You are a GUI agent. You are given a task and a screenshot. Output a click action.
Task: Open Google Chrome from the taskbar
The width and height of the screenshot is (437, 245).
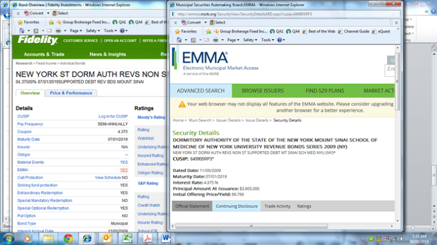(x=68, y=238)
